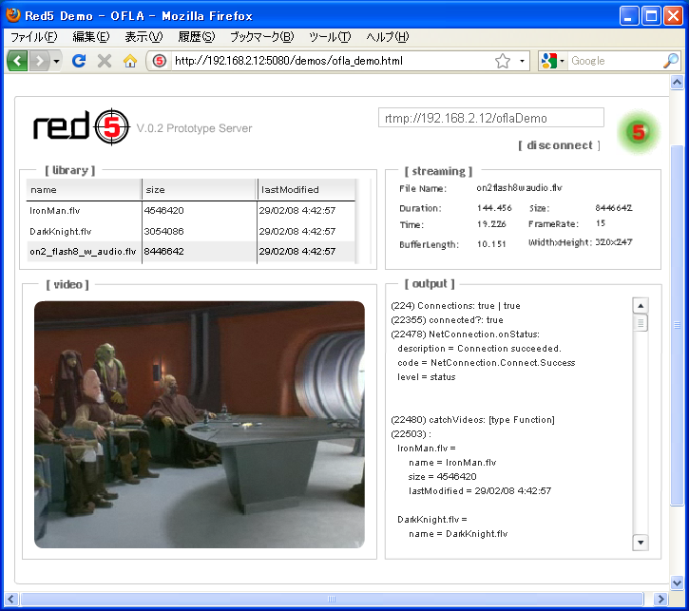Bookmark this page with the star icon
689x611 pixels.
(502, 61)
